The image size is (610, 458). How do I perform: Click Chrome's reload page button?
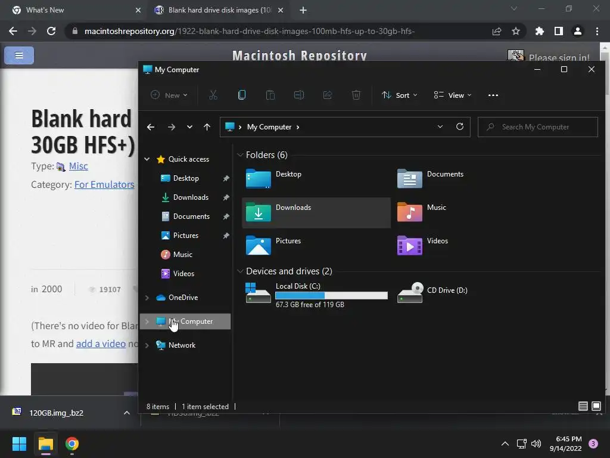point(51,31)
